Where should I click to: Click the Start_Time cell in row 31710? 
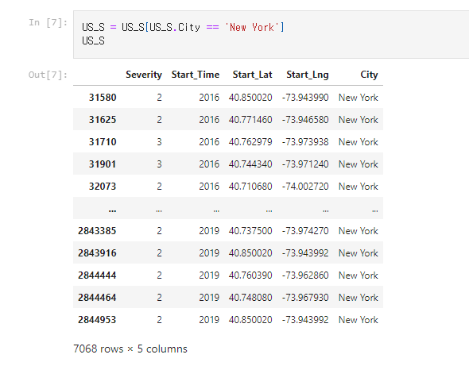[x=209, y=142]
